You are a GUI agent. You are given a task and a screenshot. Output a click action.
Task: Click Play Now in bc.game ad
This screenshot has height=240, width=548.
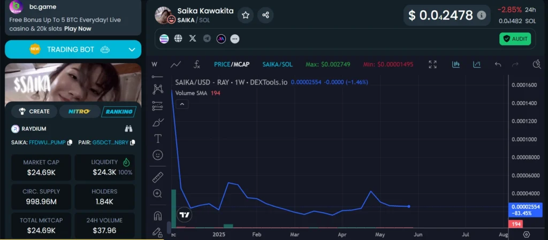[x=78, y=29]
